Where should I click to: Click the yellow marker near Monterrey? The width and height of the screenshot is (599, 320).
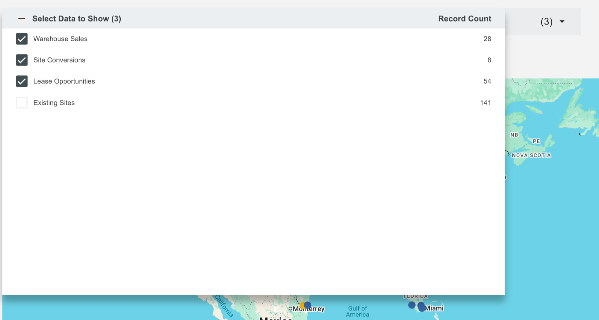(302, 306)
